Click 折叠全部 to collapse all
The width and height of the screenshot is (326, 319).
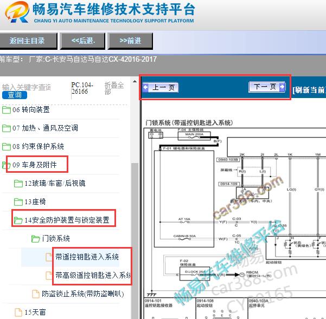(x=114, y=88)
